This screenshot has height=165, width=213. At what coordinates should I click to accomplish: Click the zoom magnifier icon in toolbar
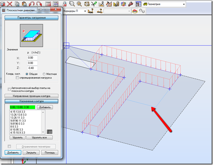[x=72, y=4]
